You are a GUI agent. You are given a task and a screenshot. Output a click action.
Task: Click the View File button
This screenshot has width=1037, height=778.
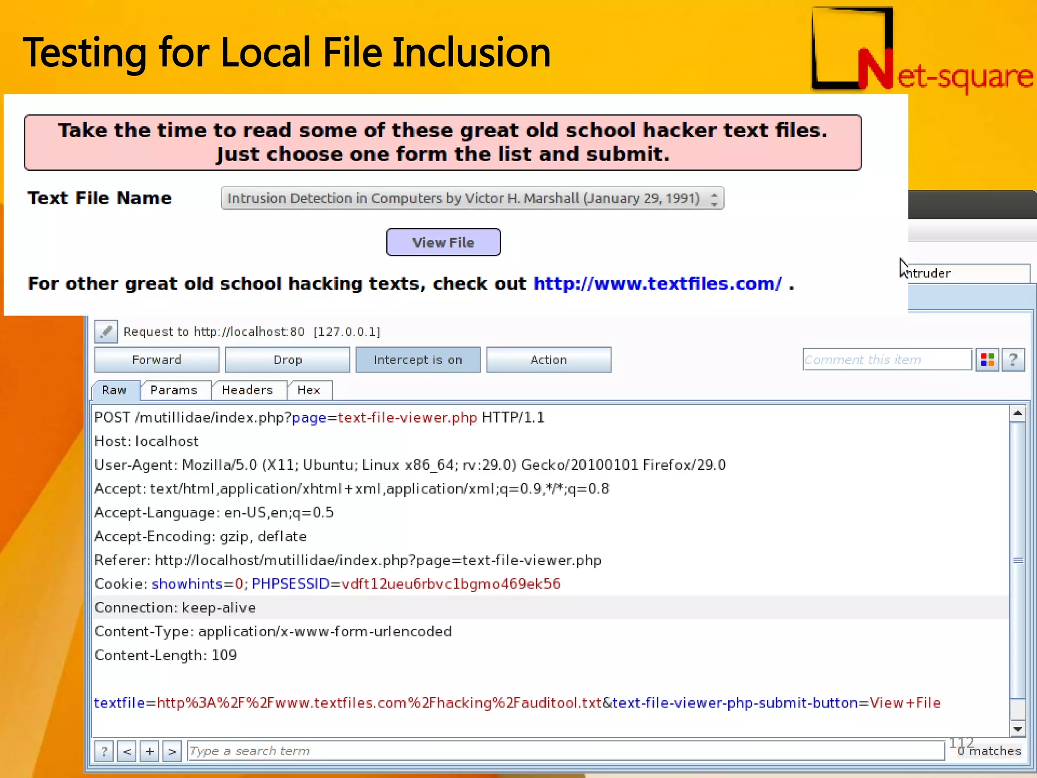(443, 242)
